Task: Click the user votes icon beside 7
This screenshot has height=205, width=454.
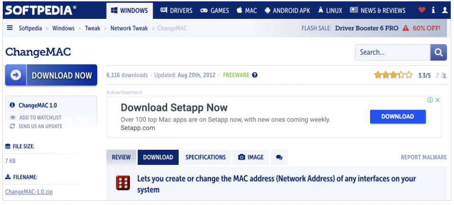Action: point(444,76)
